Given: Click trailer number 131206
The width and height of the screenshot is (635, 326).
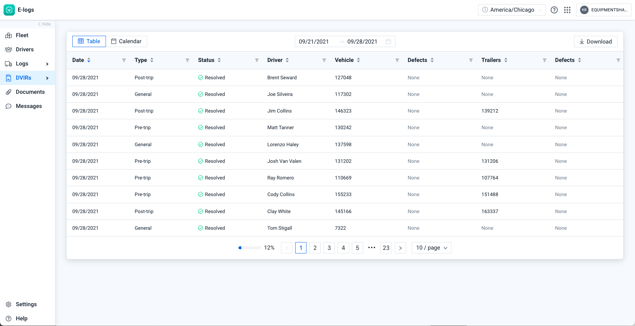Looking at the screenshot, I should click(x=490, y=161).
